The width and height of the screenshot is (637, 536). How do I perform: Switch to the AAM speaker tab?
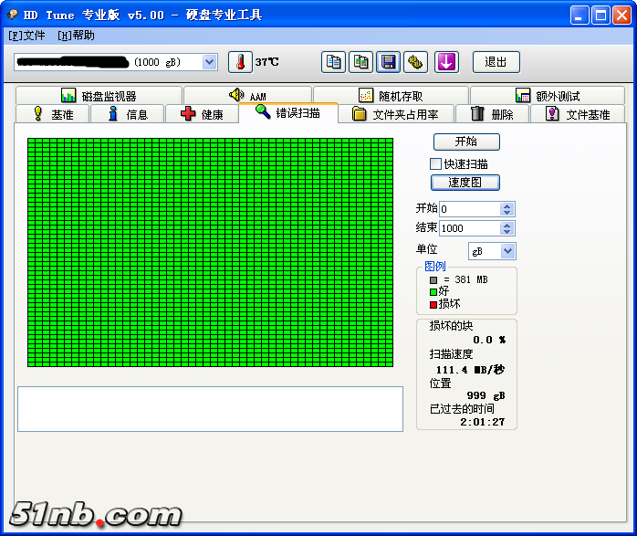tap(247, 96)
